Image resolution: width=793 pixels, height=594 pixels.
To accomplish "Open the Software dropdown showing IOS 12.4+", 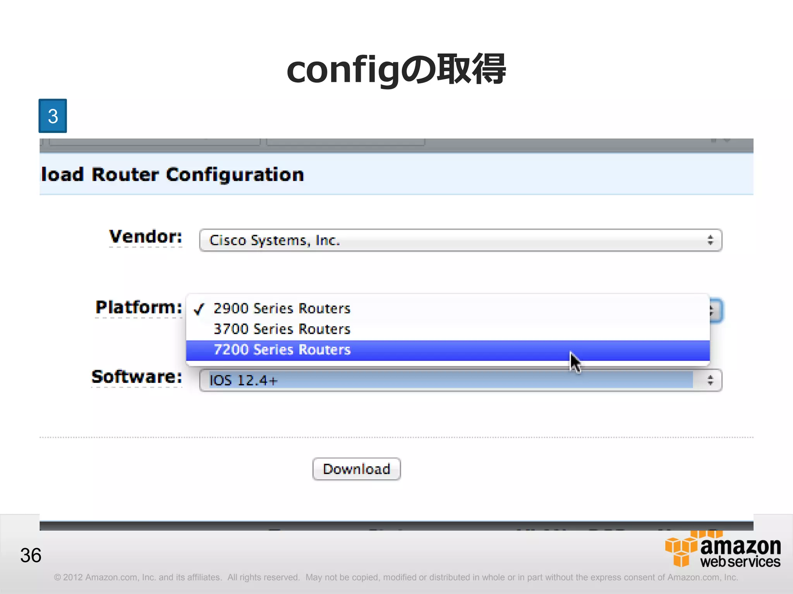I will click(460, 381).
